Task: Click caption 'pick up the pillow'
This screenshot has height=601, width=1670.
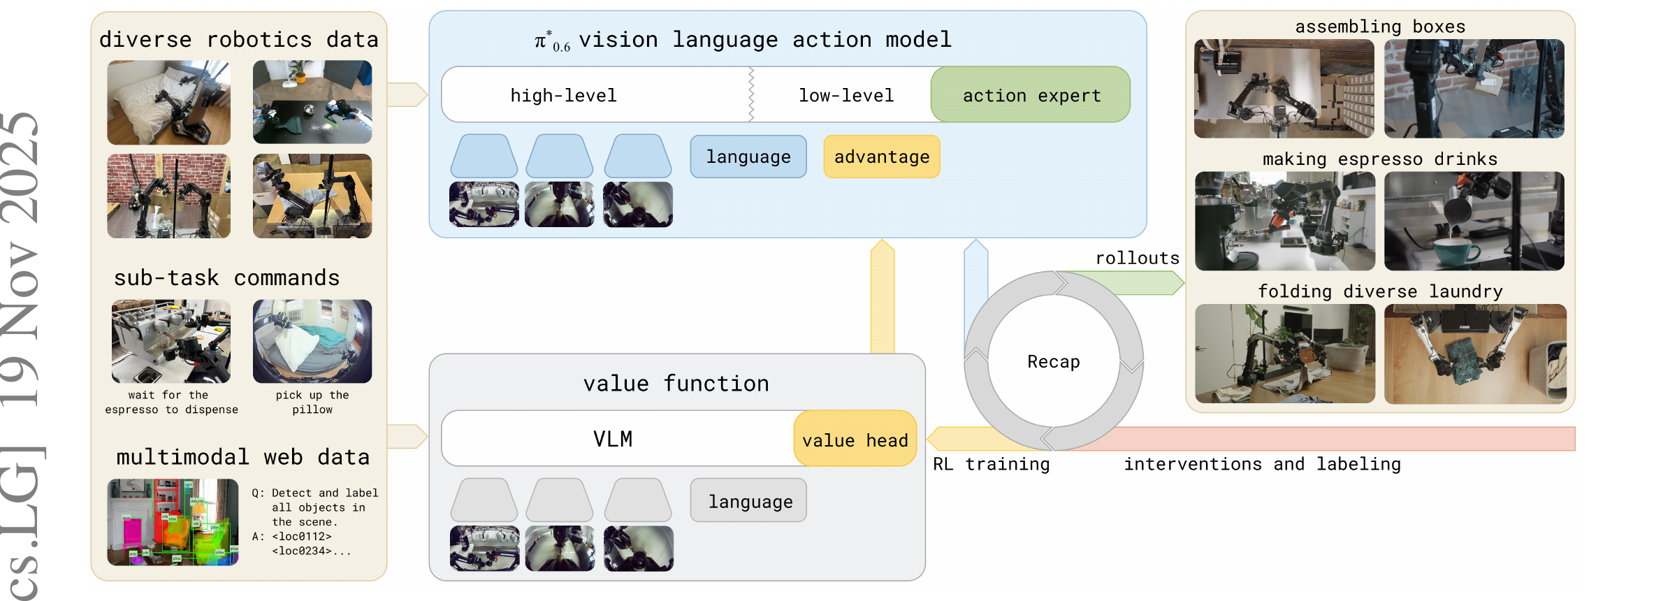Action: tap(312, 403)
